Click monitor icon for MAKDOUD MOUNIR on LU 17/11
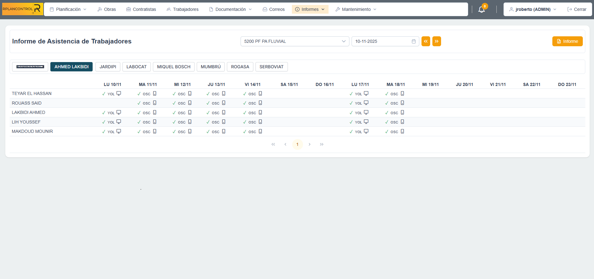Screen dimensions: 594x279 coord(366,131)
